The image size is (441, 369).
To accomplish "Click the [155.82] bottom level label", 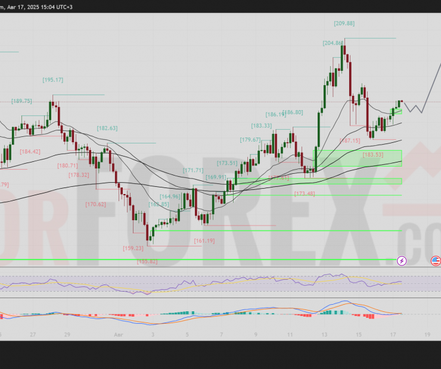I will point(147,261).
